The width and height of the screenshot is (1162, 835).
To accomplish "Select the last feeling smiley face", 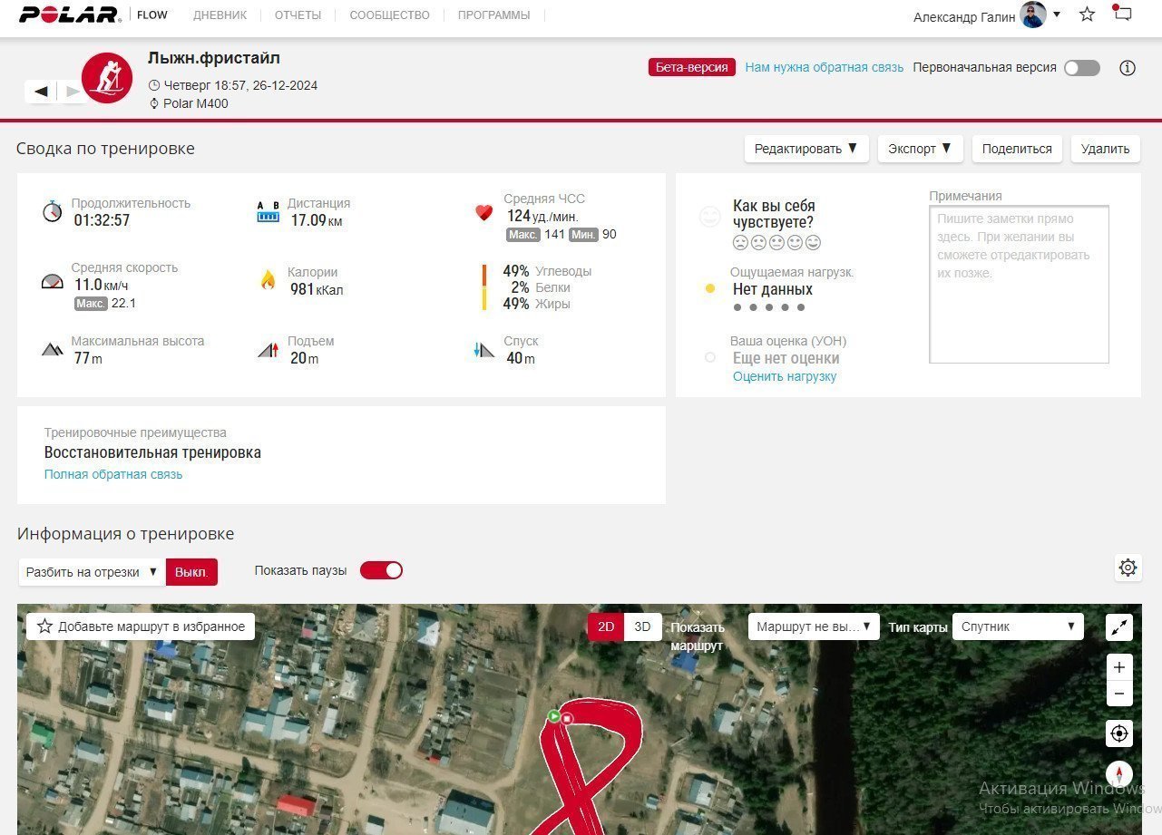I will [813, 243].
